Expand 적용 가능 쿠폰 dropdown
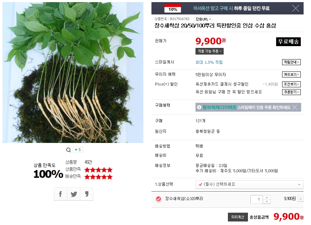 coord(210,51)
